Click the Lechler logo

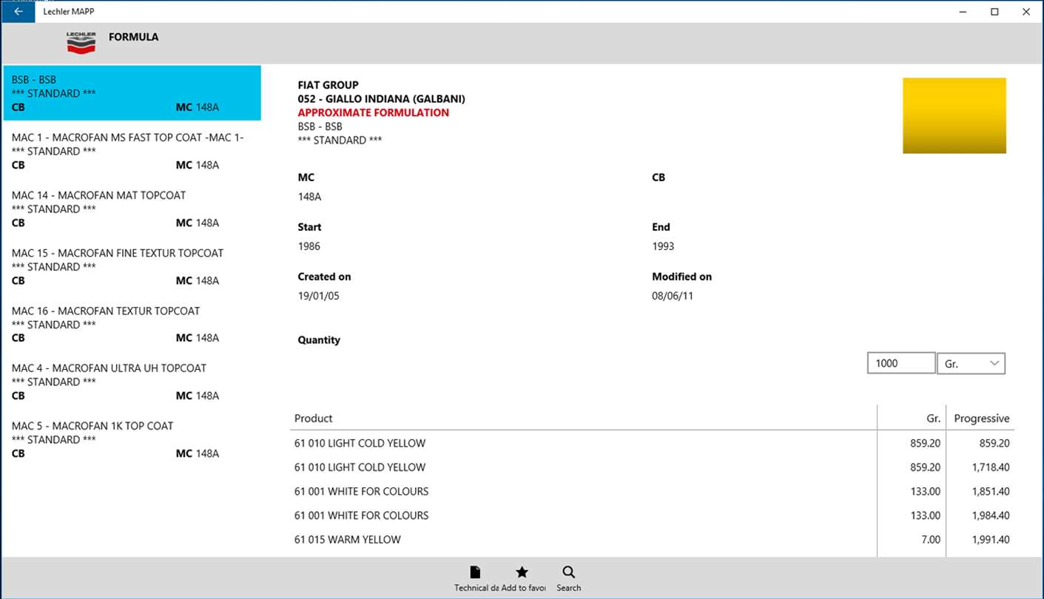click(81, 42)
